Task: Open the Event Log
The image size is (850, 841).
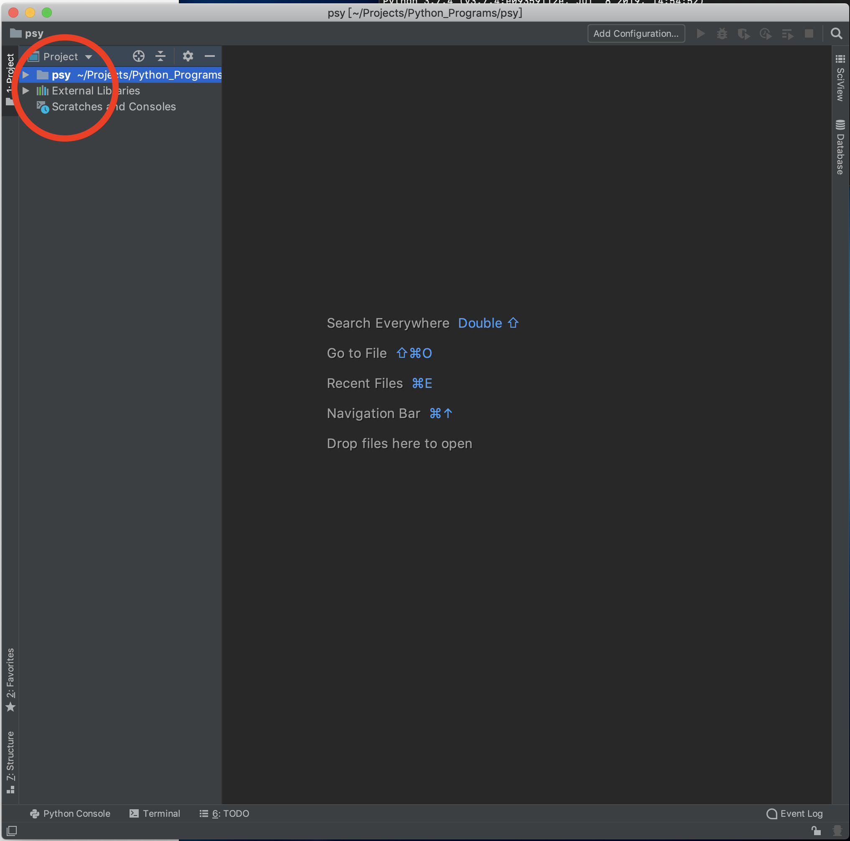Action: pos(794,813)
